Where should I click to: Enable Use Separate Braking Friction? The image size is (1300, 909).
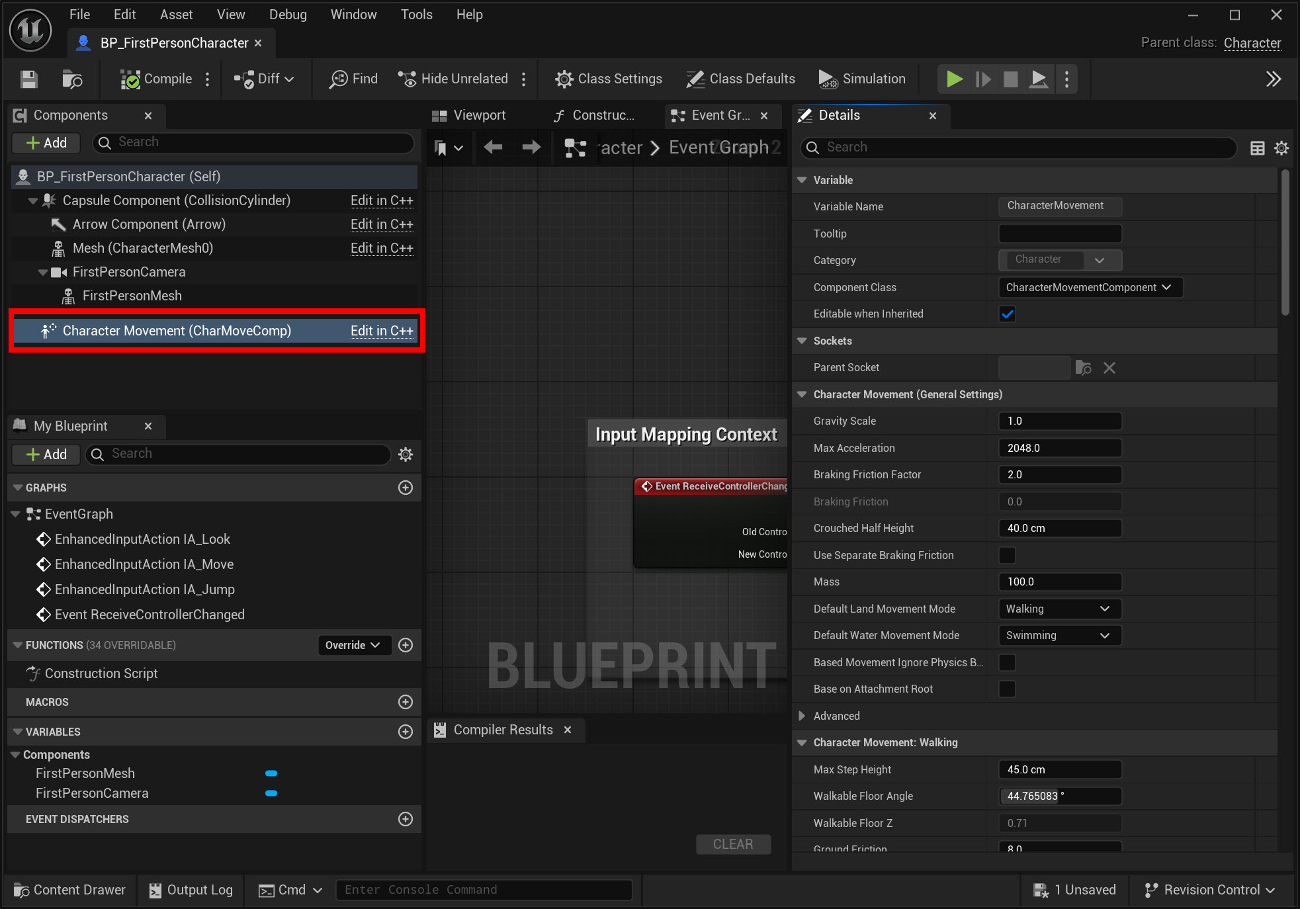(x=1007, y=556)
